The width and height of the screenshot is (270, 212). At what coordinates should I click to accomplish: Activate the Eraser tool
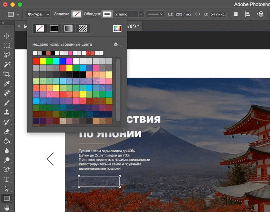[7, 131]
